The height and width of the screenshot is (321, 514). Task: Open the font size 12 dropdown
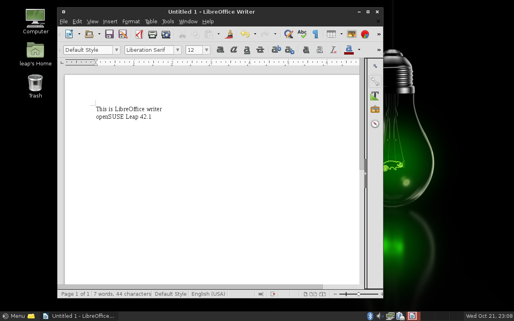coord(206,50)
